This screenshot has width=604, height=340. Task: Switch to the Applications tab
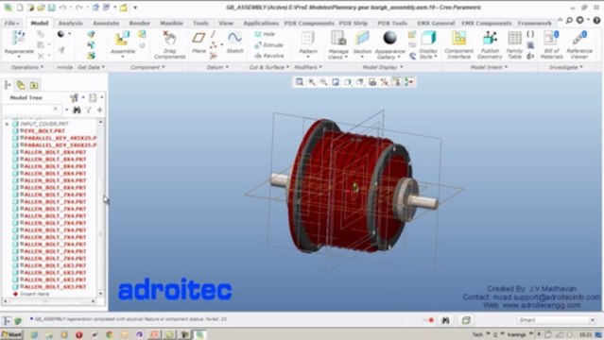[261, 23]
